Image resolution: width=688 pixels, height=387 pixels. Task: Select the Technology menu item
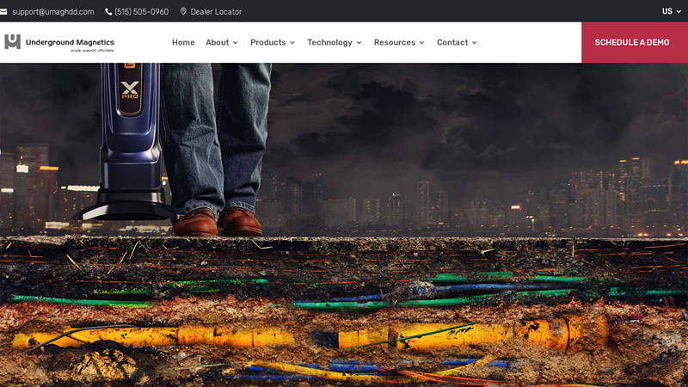pos(329,42)
